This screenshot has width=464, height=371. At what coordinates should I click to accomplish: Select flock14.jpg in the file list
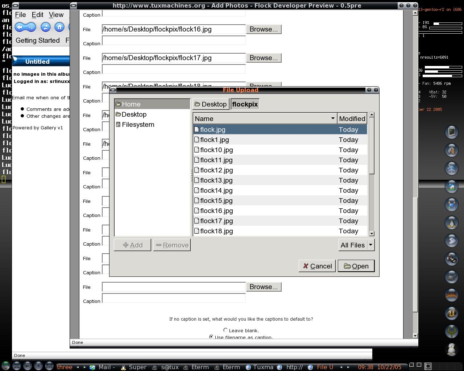click(280, 190)
